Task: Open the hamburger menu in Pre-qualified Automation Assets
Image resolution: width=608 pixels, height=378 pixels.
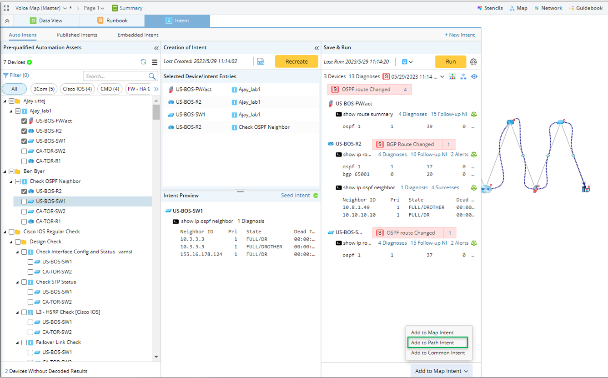Action: 155,62
